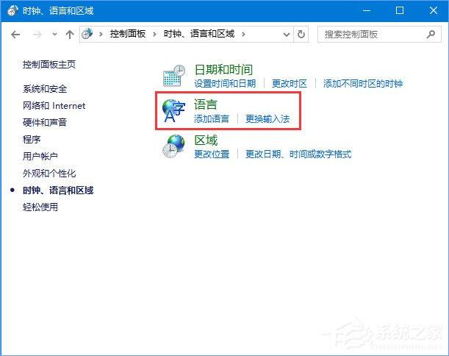Minimize the control panel window
This screenshot has height=356, width=449.
367,10
